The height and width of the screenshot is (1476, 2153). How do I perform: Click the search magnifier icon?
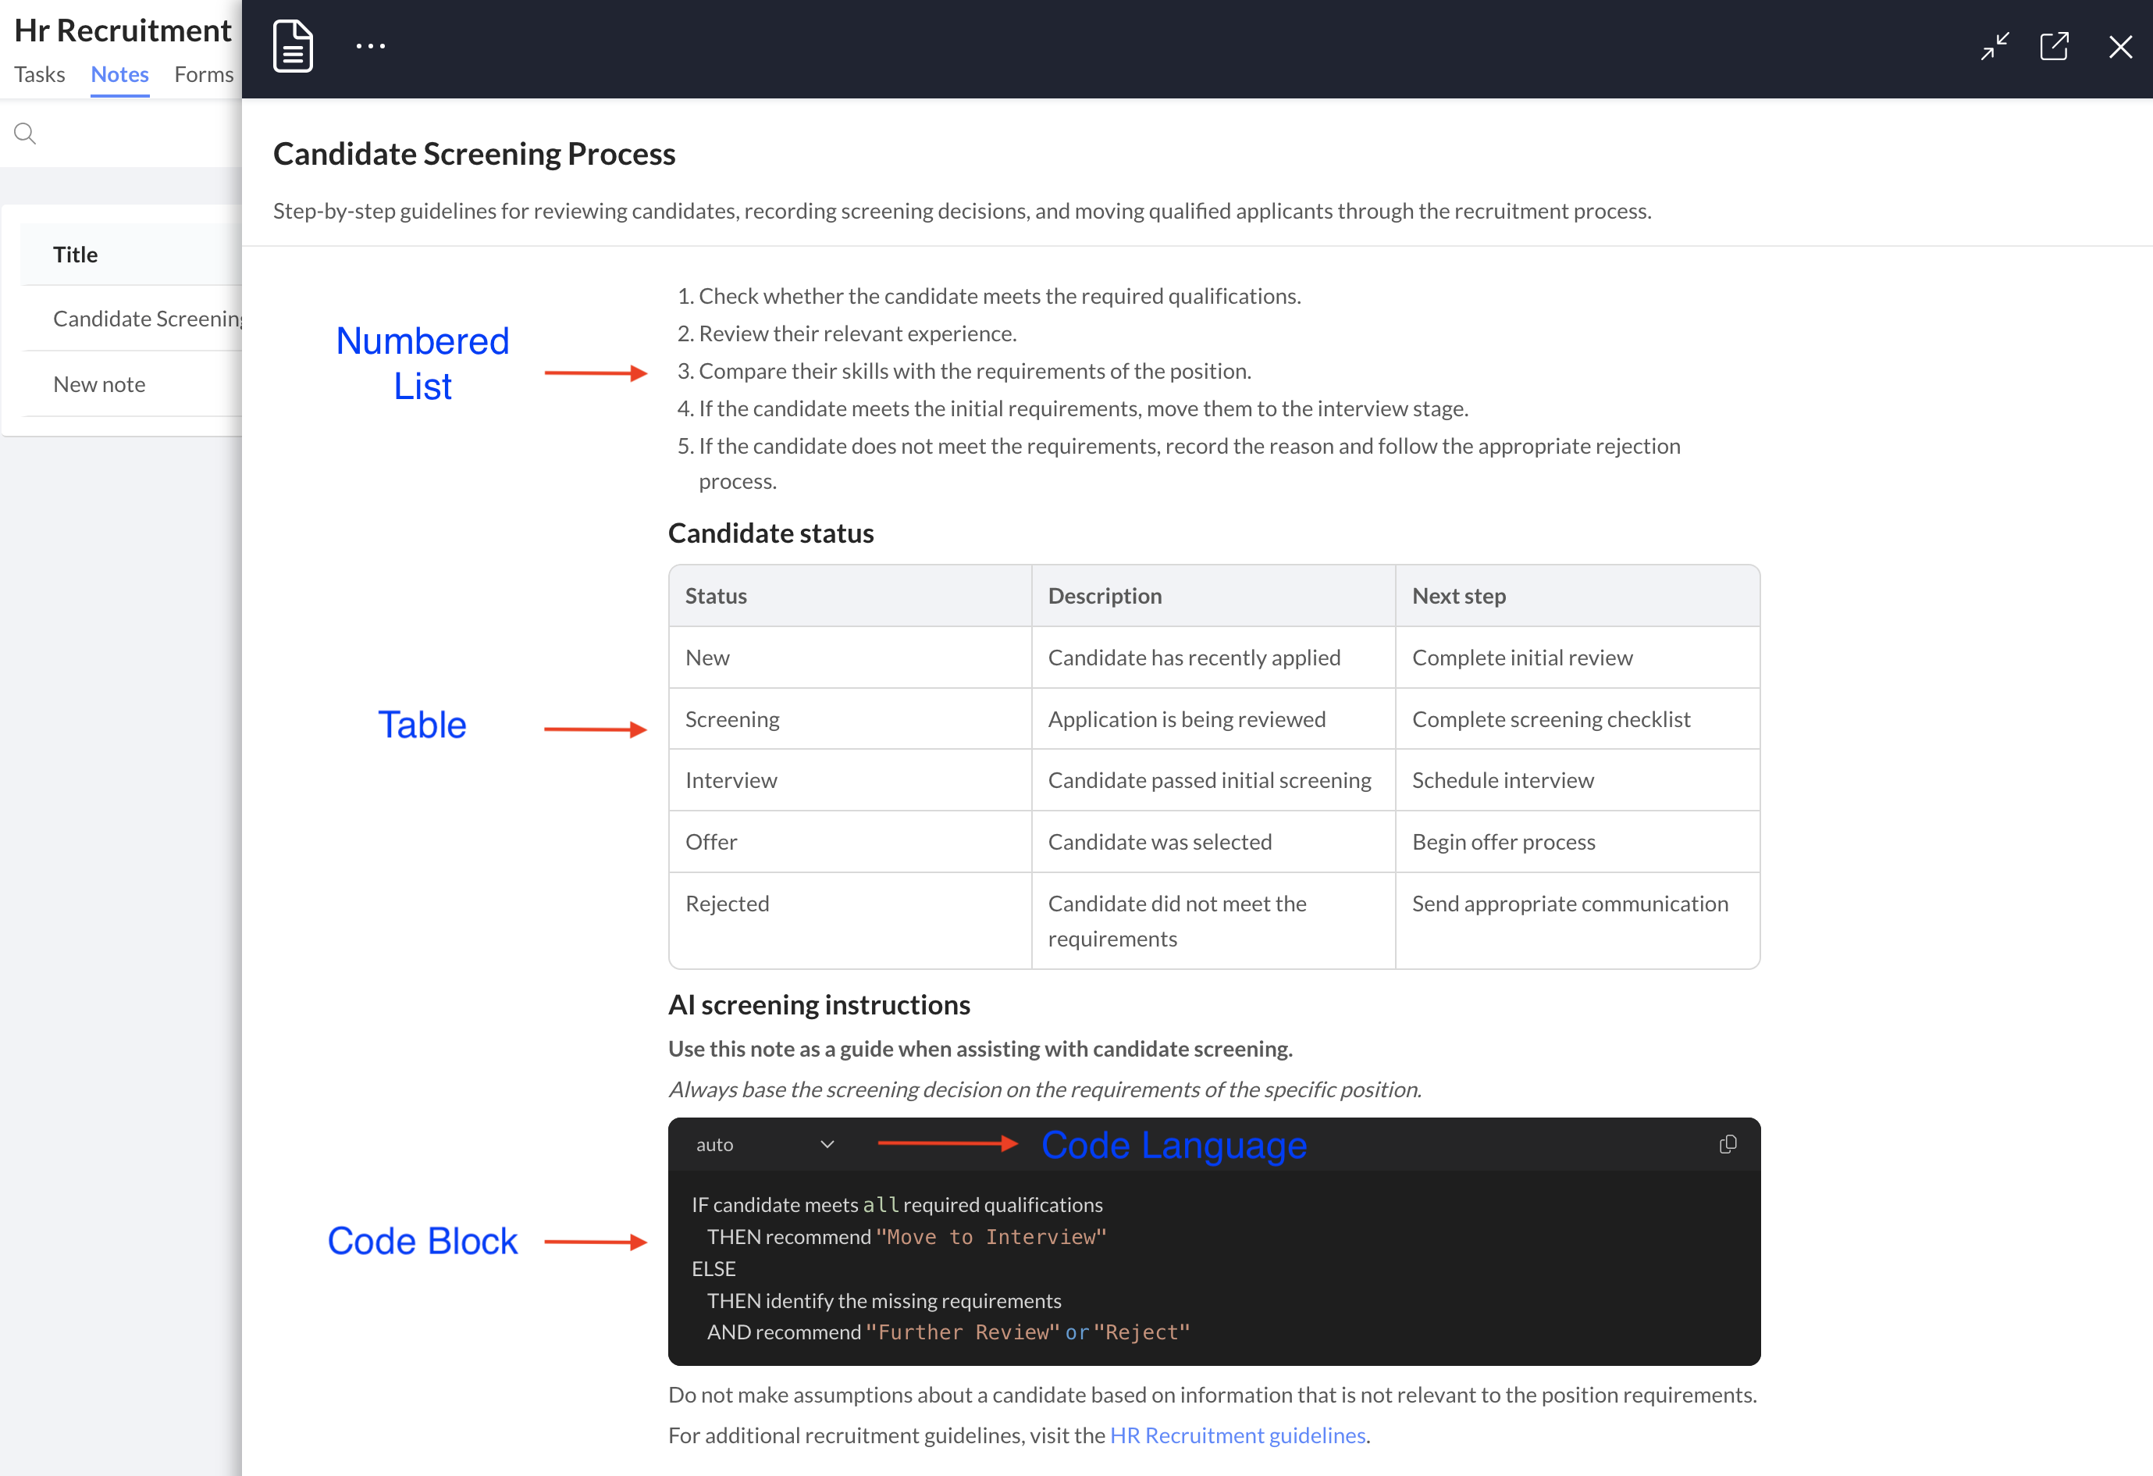[25, 134]
